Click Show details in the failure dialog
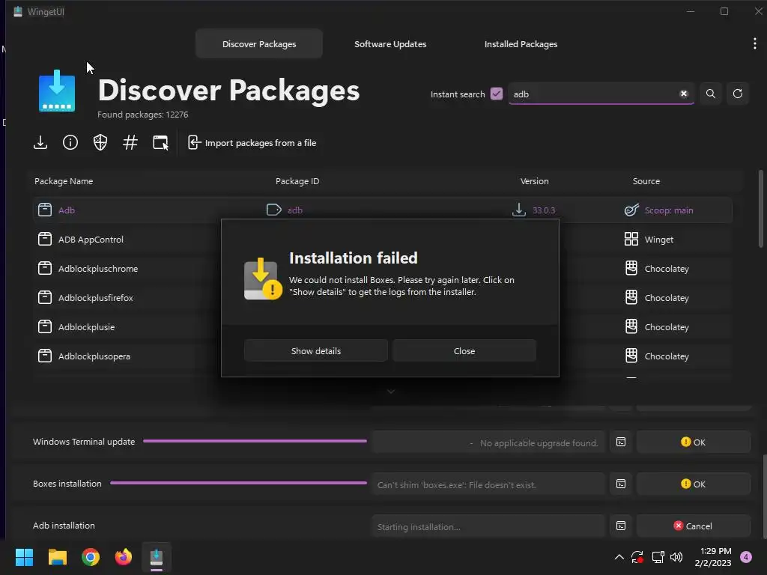Image resolution: width=767 pixels, height=575 pixels. [x=316, y=351]
